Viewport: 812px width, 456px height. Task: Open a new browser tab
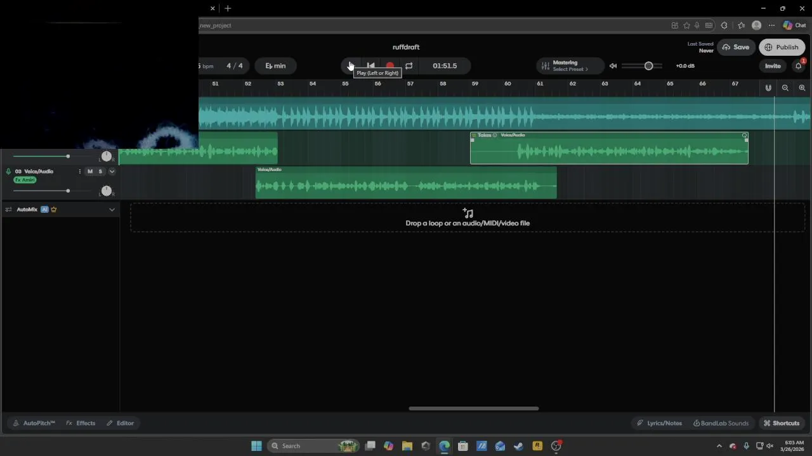coord(228,8)
